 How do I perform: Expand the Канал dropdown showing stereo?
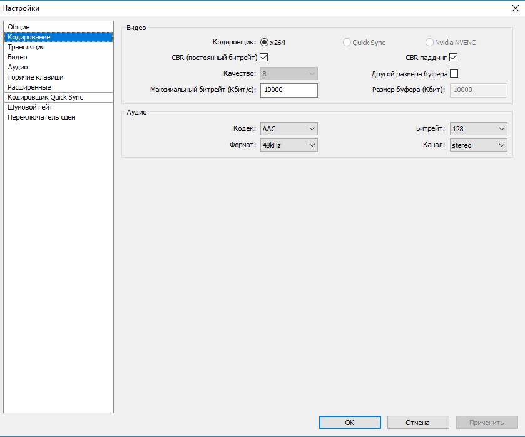pos(478,145)
